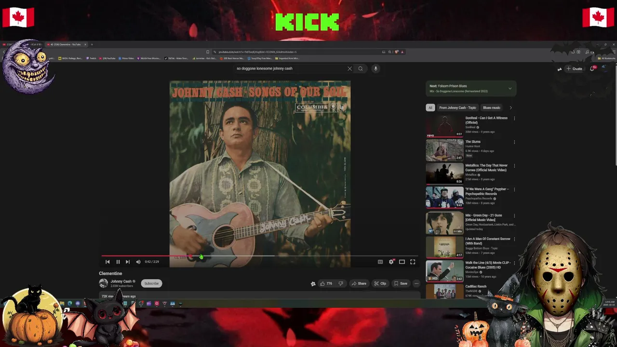Open the 'All Bookmarks' folder

pos(606,58)
